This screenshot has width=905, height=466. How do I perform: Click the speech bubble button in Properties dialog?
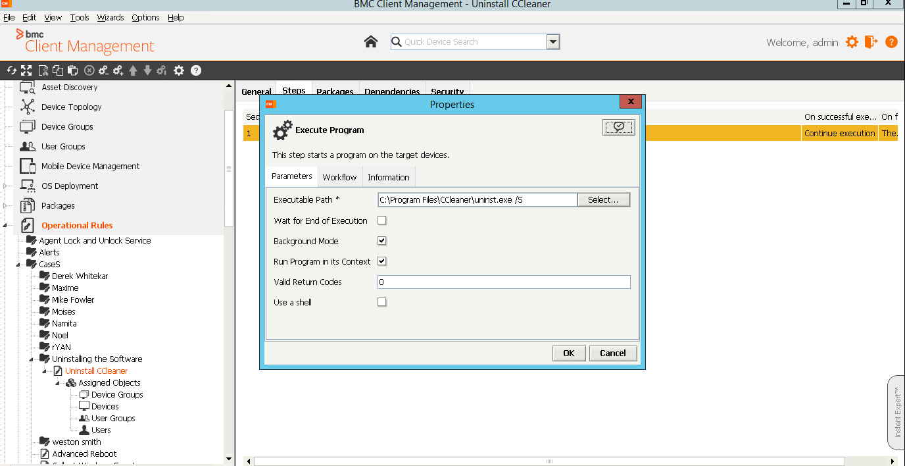point(619,128)
